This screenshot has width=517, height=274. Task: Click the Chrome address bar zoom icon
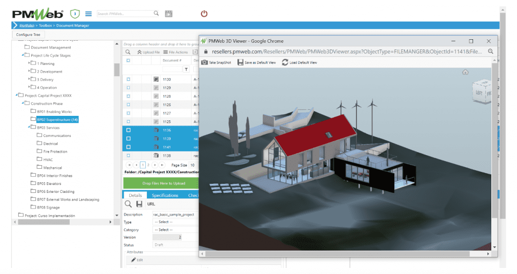491,51
